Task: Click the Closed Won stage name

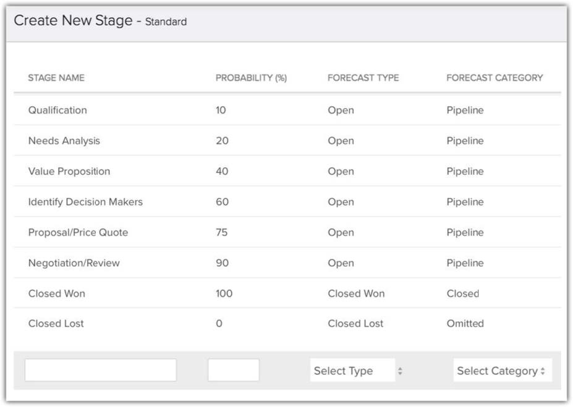Action: 56,293
